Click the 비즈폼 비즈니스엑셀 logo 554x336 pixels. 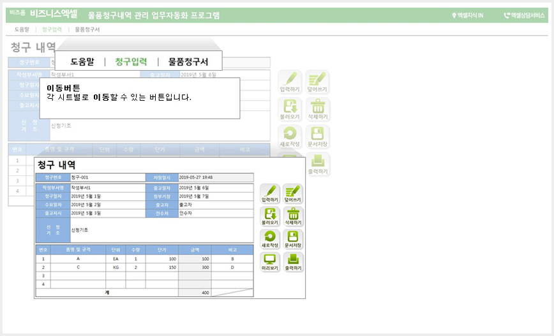(43, 14)
